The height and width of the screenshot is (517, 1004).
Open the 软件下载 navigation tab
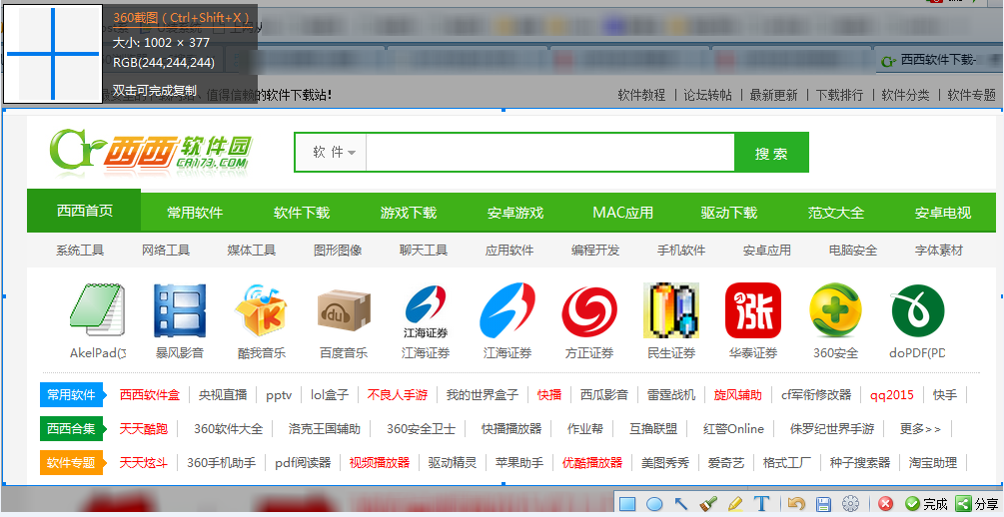point(302,213)
